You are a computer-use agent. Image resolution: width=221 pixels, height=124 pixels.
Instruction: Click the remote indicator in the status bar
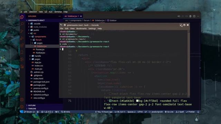click(x=21, y=112)
